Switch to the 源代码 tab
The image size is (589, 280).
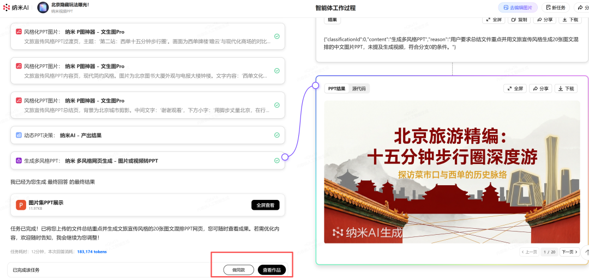pos(359,89)
